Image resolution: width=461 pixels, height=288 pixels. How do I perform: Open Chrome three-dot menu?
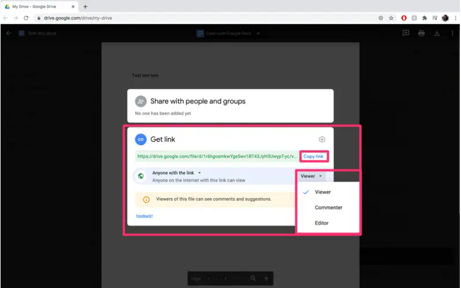coord(455,18)
